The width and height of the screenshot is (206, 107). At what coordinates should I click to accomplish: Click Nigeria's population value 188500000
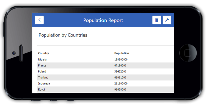point(121,59)
